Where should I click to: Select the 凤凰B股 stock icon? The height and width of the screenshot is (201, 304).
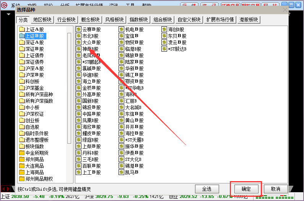point(78,120)
